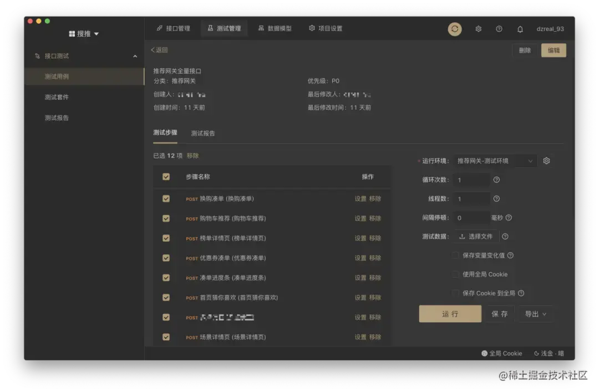Image resolution: width=599 pixels, height=392 pixels.
Task: Click help icon beside 线程数
Action: click(496, 198)
